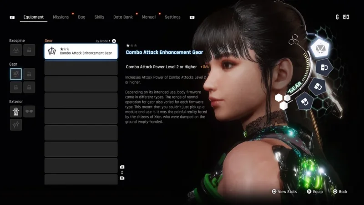364x205 pixels.
Task: Click the L2 page-up icon
Action: [122, 167]
